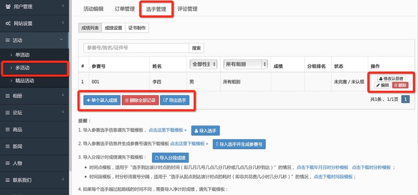This screenshot has width=418, height=195.
Task: Click the 姓名 column header
Action: coord(157,67)
